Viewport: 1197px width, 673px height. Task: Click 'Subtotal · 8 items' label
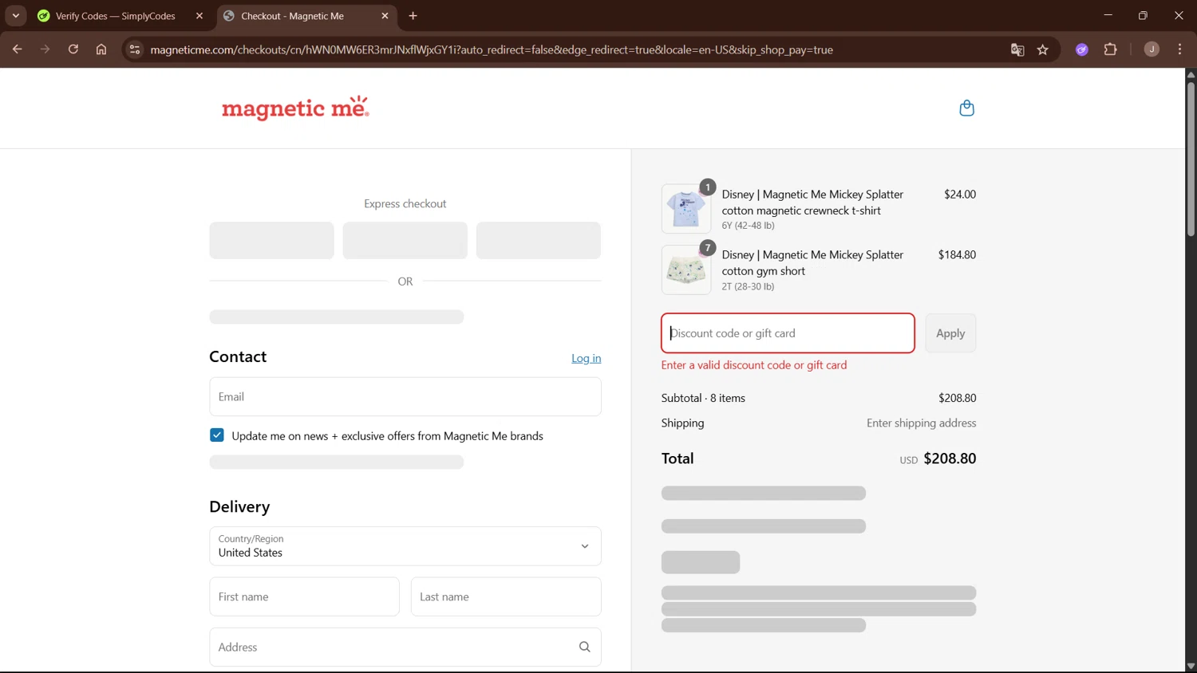pos(703,398)
